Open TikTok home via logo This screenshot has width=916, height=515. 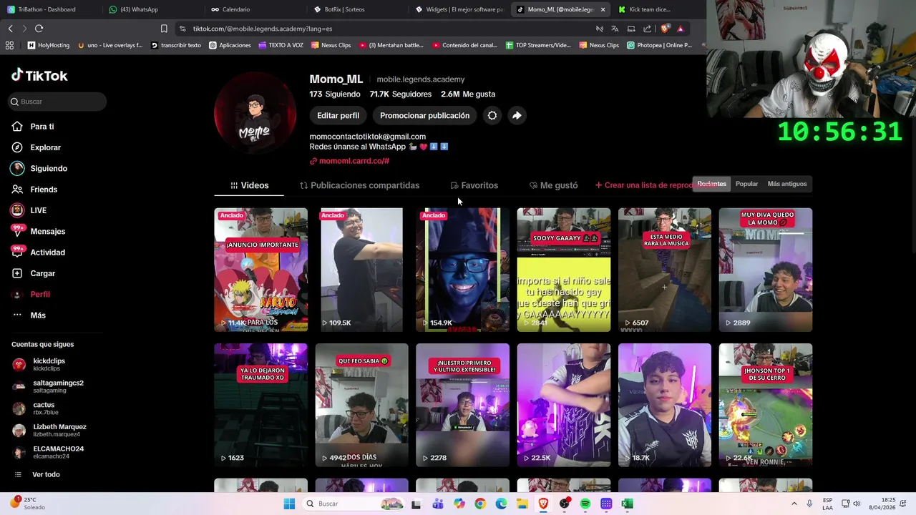[39, 75]
